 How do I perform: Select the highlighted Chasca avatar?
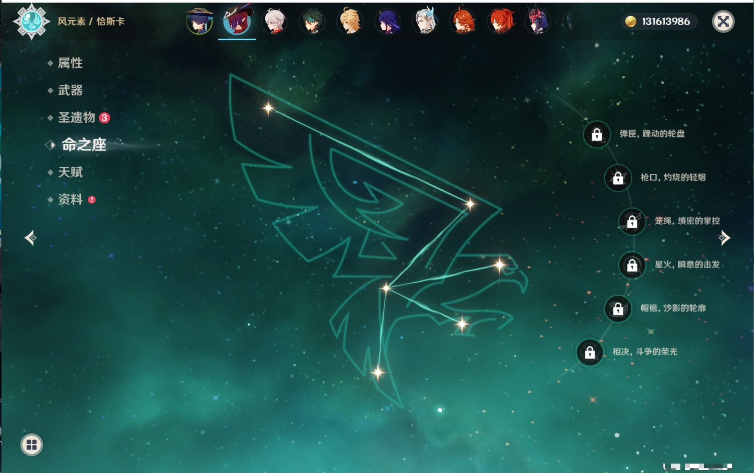pyautogui.click(x=237, y=21)
